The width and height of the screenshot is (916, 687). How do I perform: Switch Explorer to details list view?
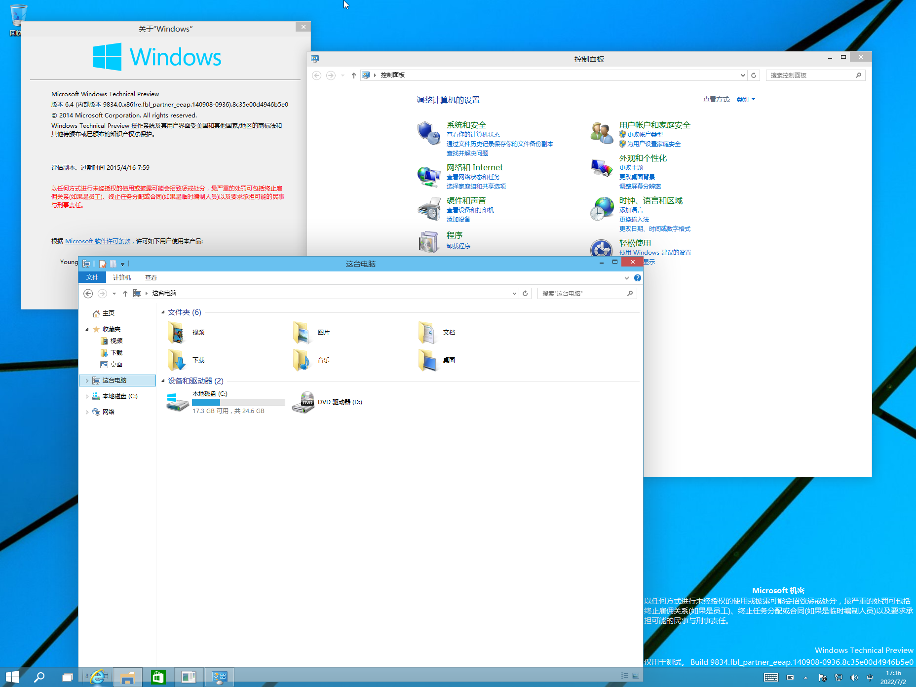click(x=625, y=676)
